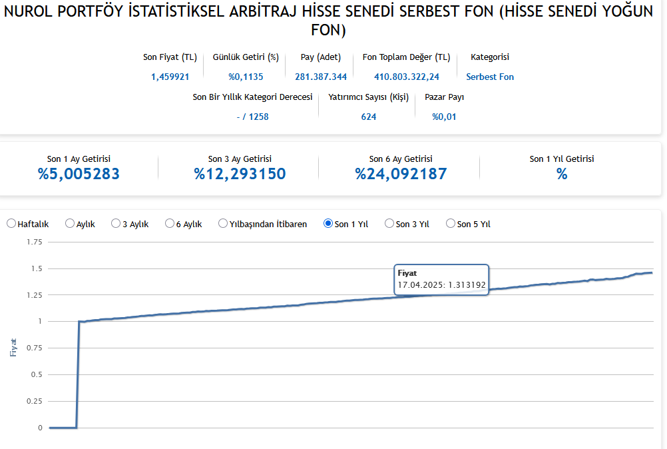
Task: Click the Fiyat tooltip dated 17.04.2025
Action: (x=441, y=279)
